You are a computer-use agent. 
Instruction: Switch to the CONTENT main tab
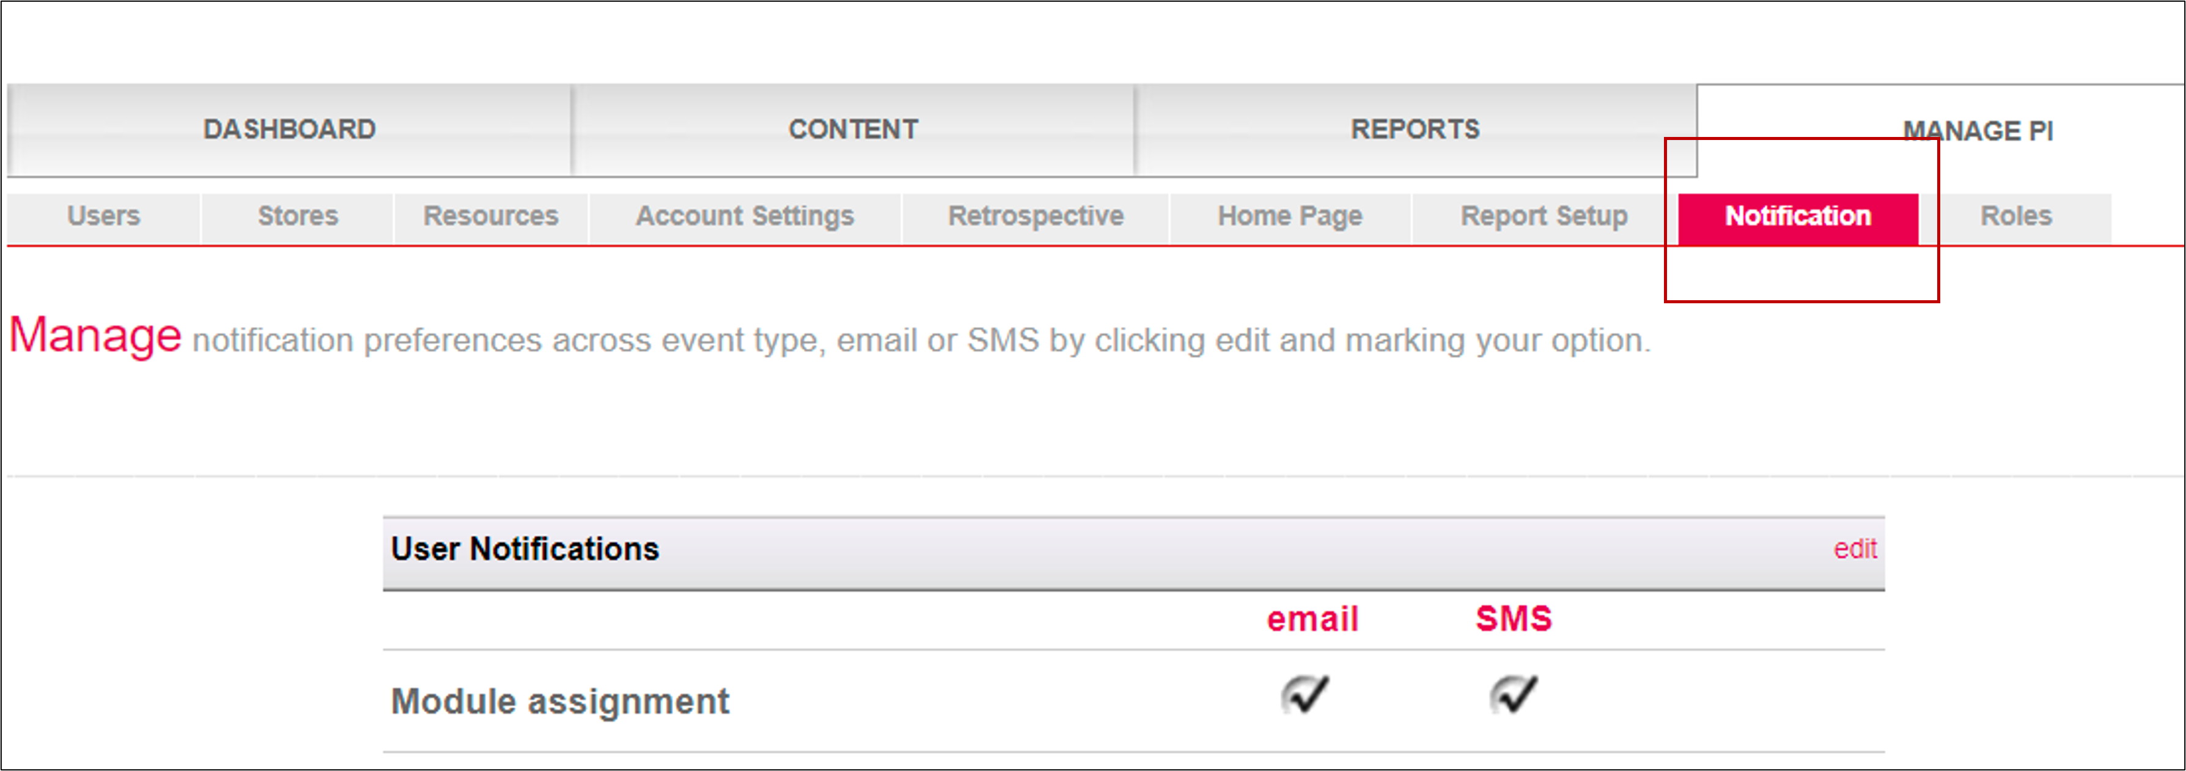[x=853, y=130]
